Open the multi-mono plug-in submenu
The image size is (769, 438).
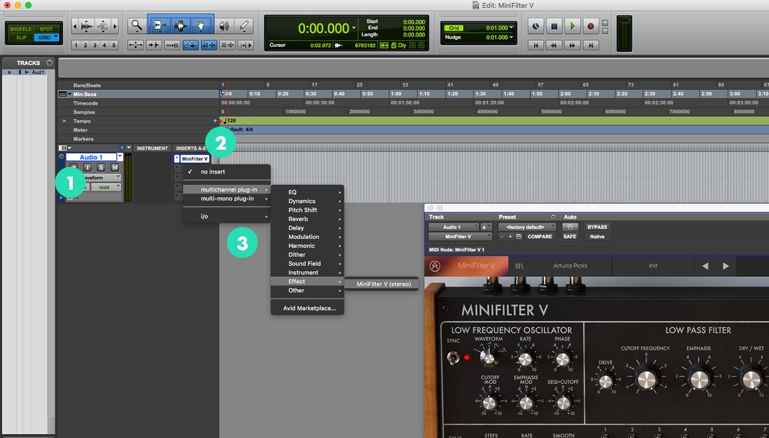click(227, 198)
